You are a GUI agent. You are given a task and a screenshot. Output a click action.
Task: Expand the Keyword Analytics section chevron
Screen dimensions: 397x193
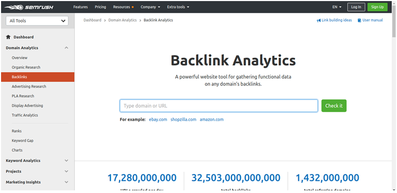(x=66, y=161)
